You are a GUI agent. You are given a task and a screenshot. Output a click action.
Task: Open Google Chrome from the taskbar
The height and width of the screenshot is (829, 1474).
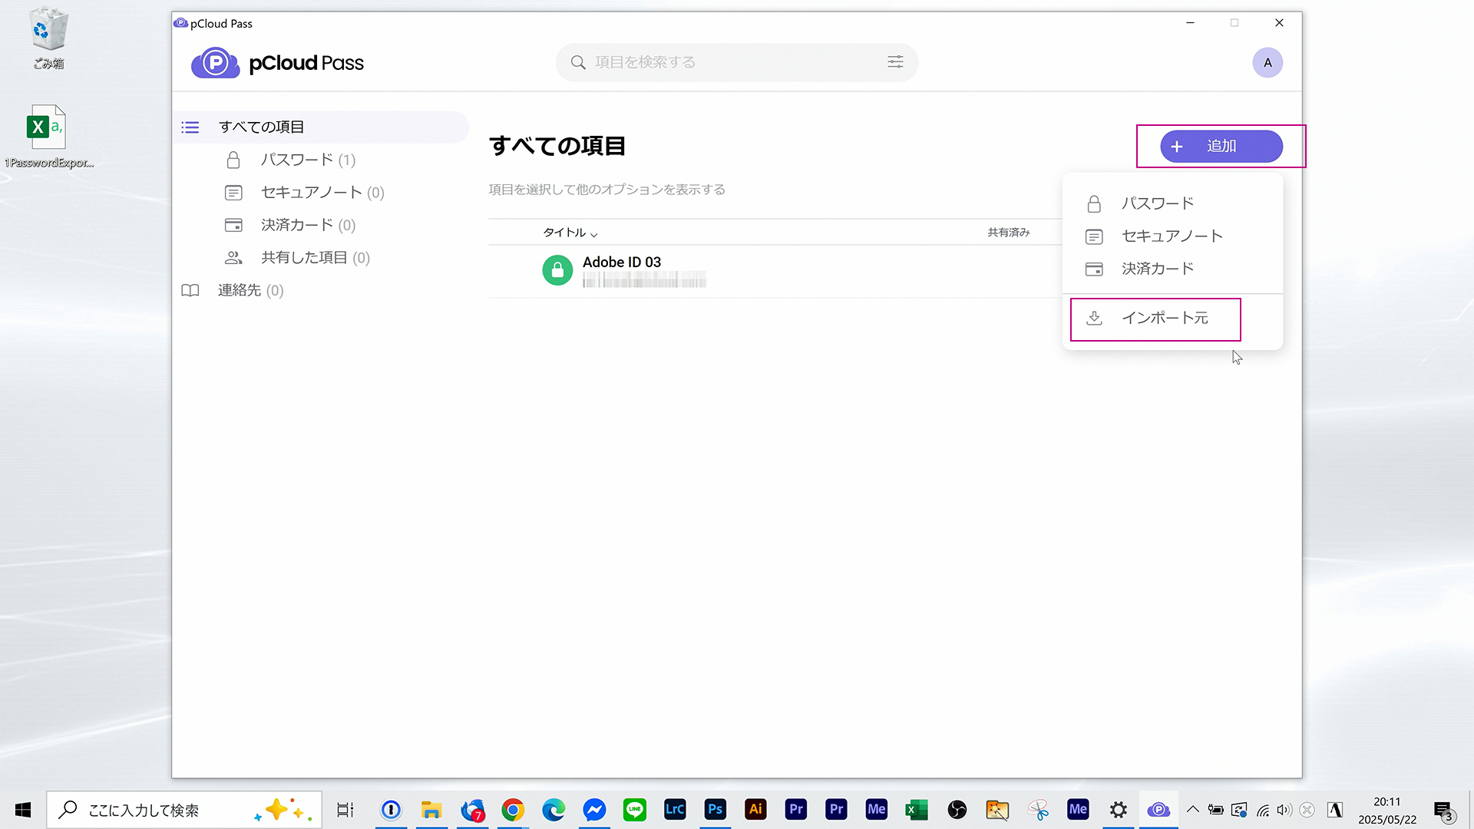coord(513,810)
